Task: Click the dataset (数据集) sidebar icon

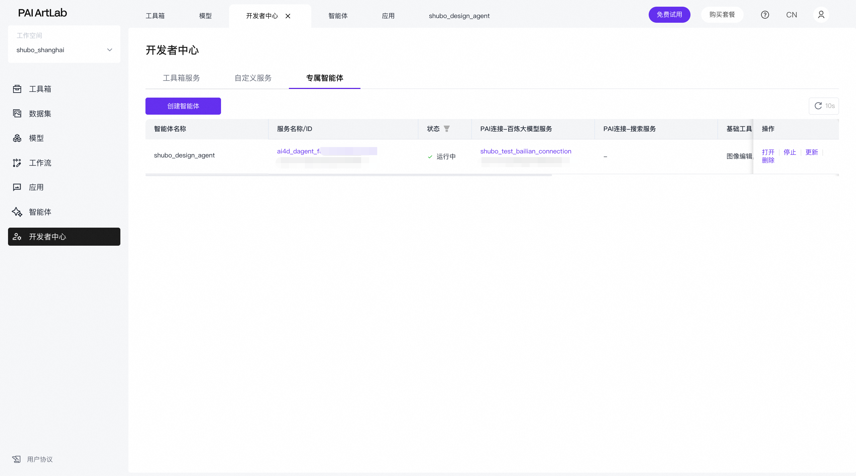Action: click(17, 114)
